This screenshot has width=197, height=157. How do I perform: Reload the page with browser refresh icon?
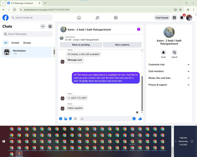[x=15, y=9]
